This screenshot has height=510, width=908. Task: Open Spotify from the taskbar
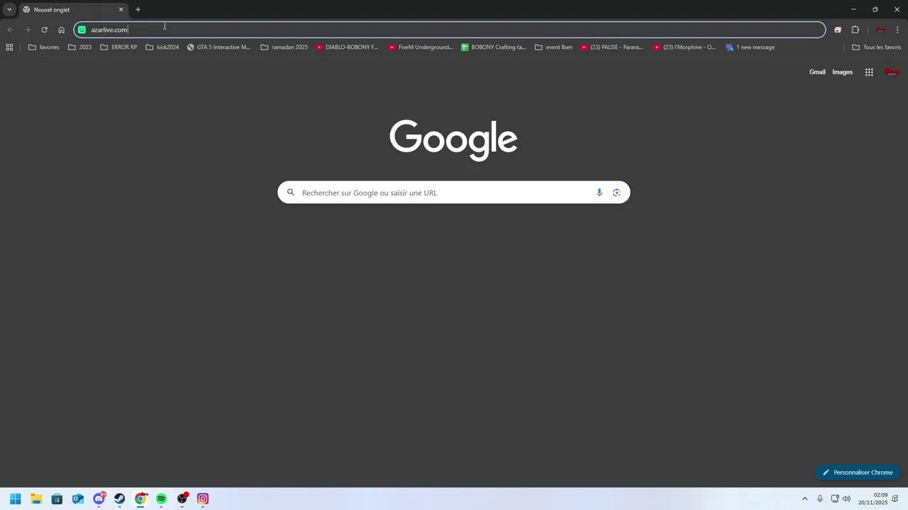[161, 499]
